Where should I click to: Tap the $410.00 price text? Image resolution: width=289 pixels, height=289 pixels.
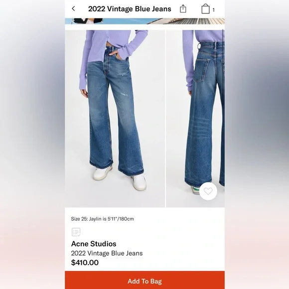click(x=85, y=263)
